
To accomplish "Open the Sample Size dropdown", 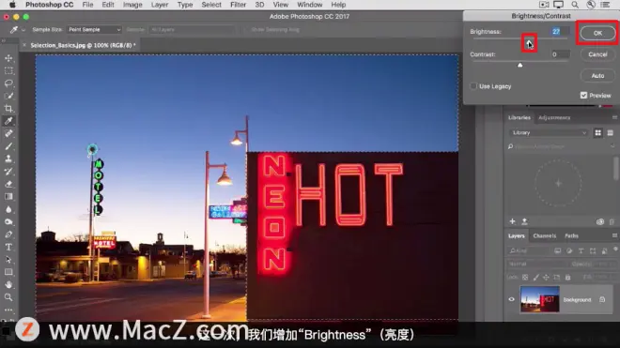I will pyautogui.click(x=94, y=30).
